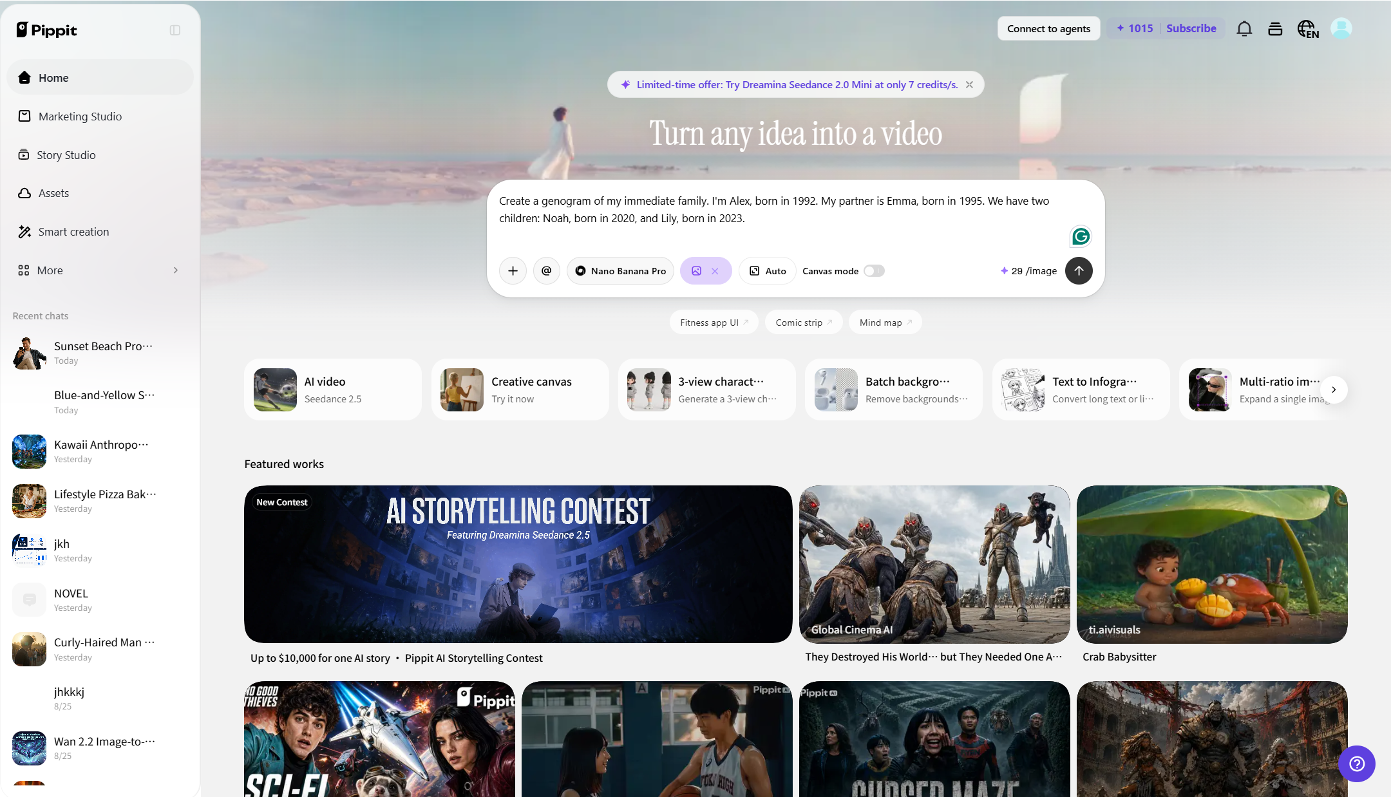Click the More sidebar item

[100, 270]
